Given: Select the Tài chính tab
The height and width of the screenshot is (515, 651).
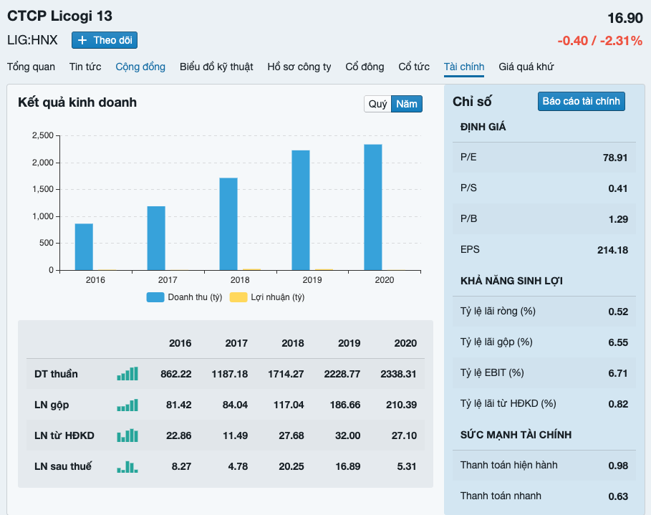Looking at the screenshot, I should [464, 67].
